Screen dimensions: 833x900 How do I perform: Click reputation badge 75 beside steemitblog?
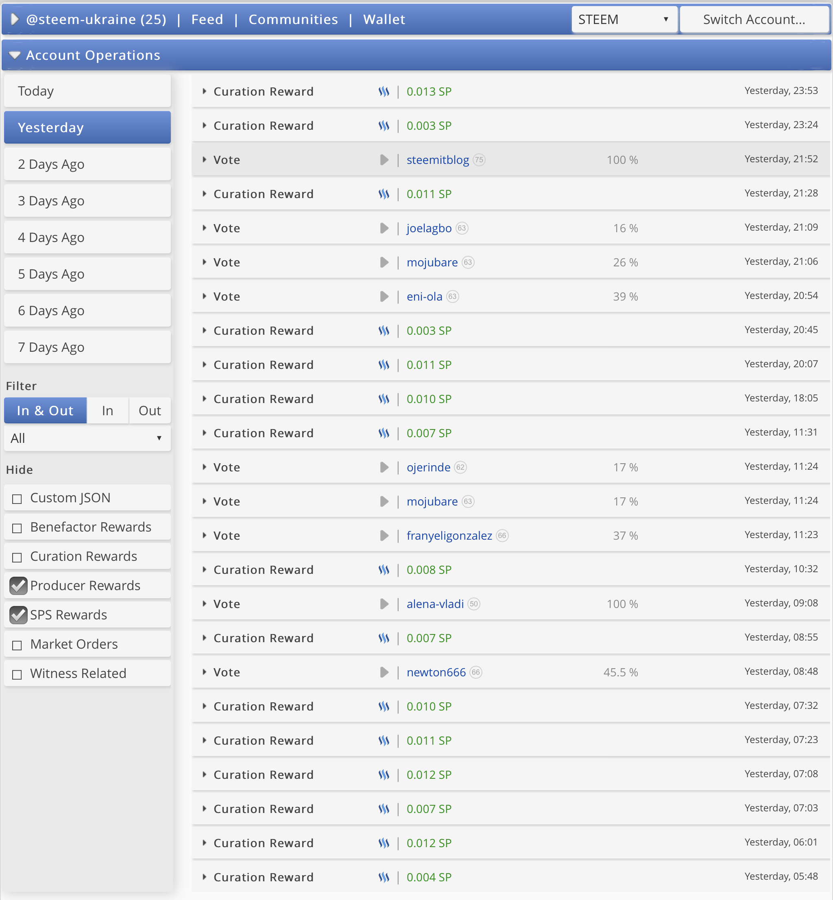[x=479, y=160]
